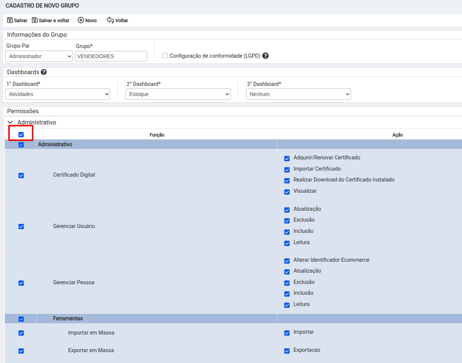Uncheck Leitura under Gerenciar Usuário
The width and height of the screenshot is (462, 363).
[287, 243]
